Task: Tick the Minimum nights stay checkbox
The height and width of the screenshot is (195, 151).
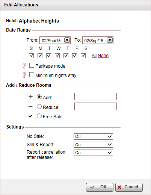Action: coord(32,75)
